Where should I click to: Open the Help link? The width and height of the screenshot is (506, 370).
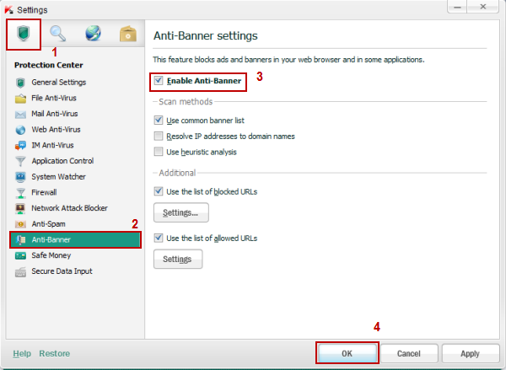(22, 354)
